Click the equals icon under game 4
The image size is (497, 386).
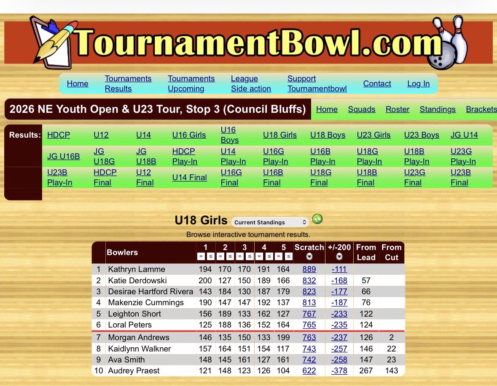[x=259, y=257]
